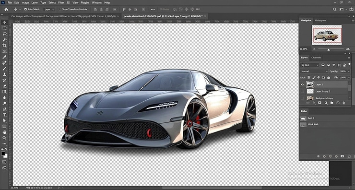The height and width of the screenshot is (190, 355).
Task: Open the Fill value dropdown arrow
Action: [x=348, y=77]
